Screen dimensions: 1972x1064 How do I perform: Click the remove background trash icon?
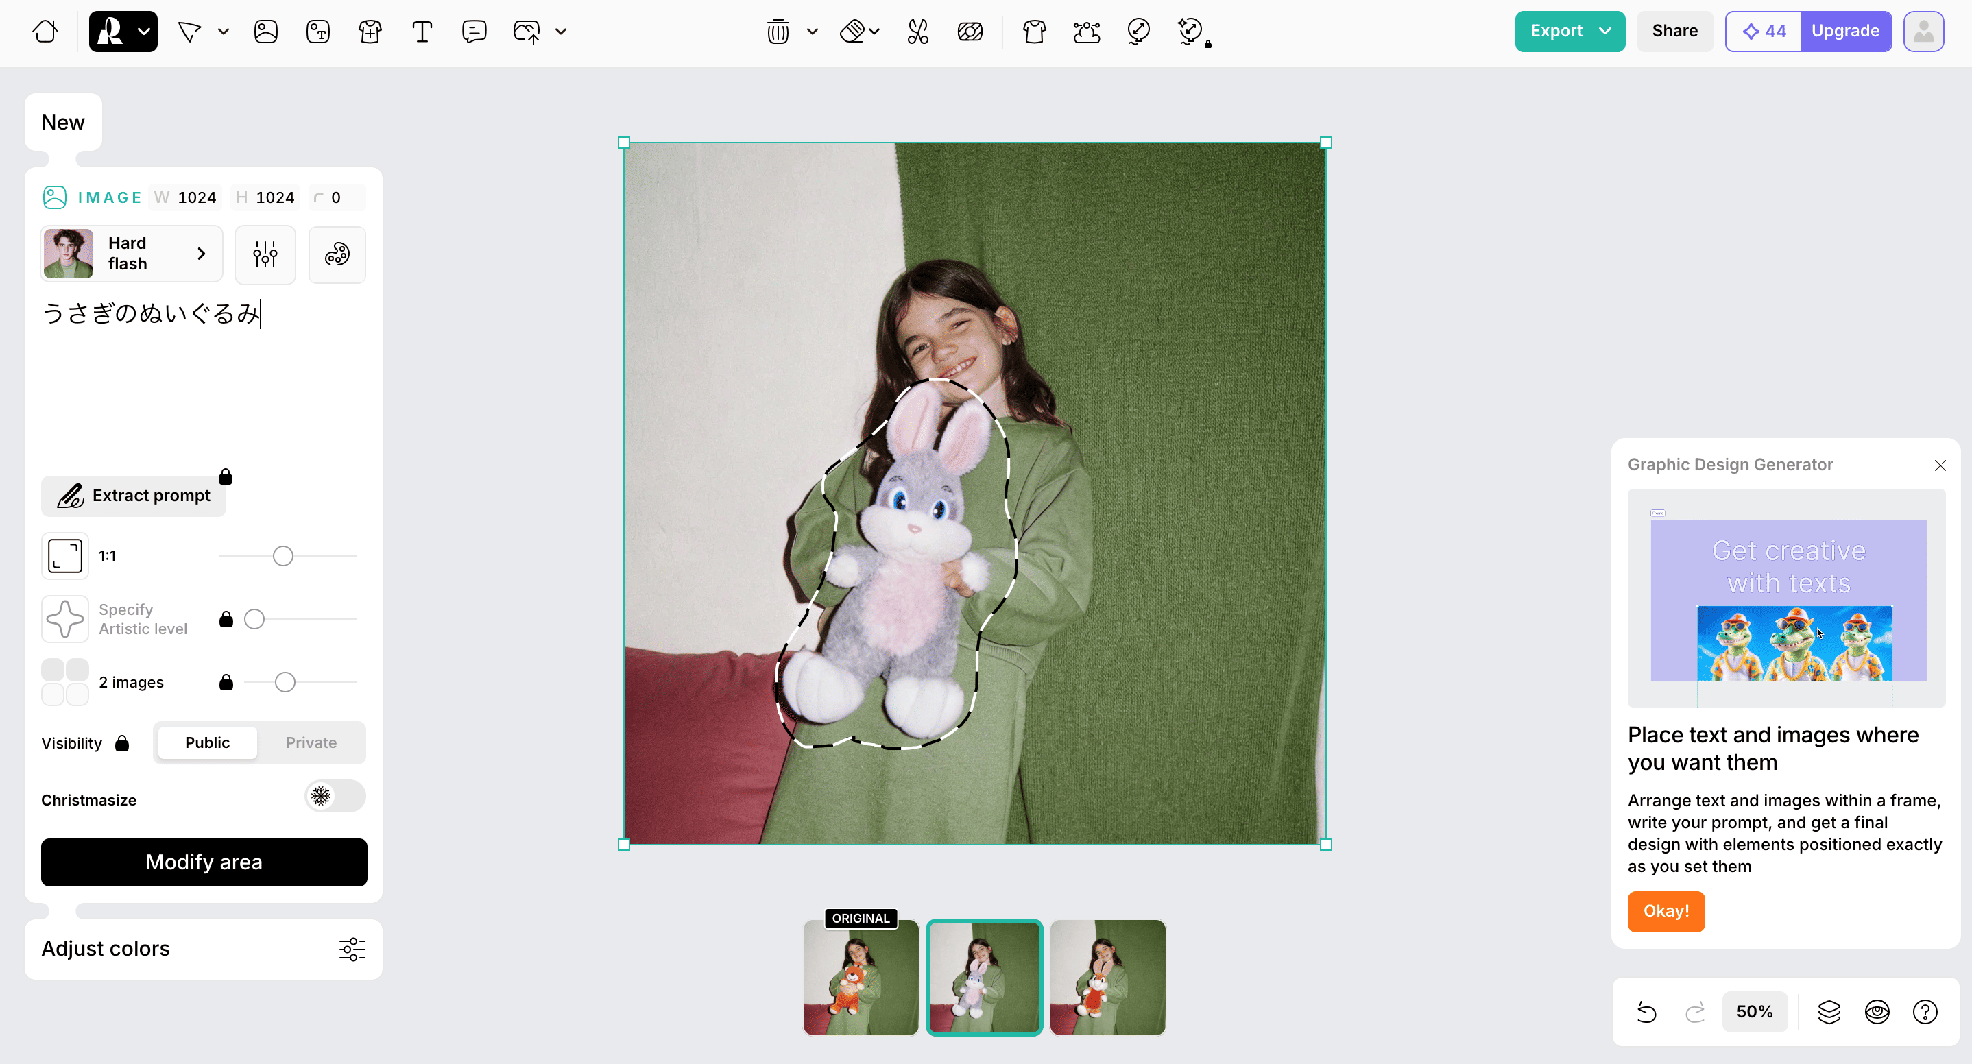(x=778, y=32)
